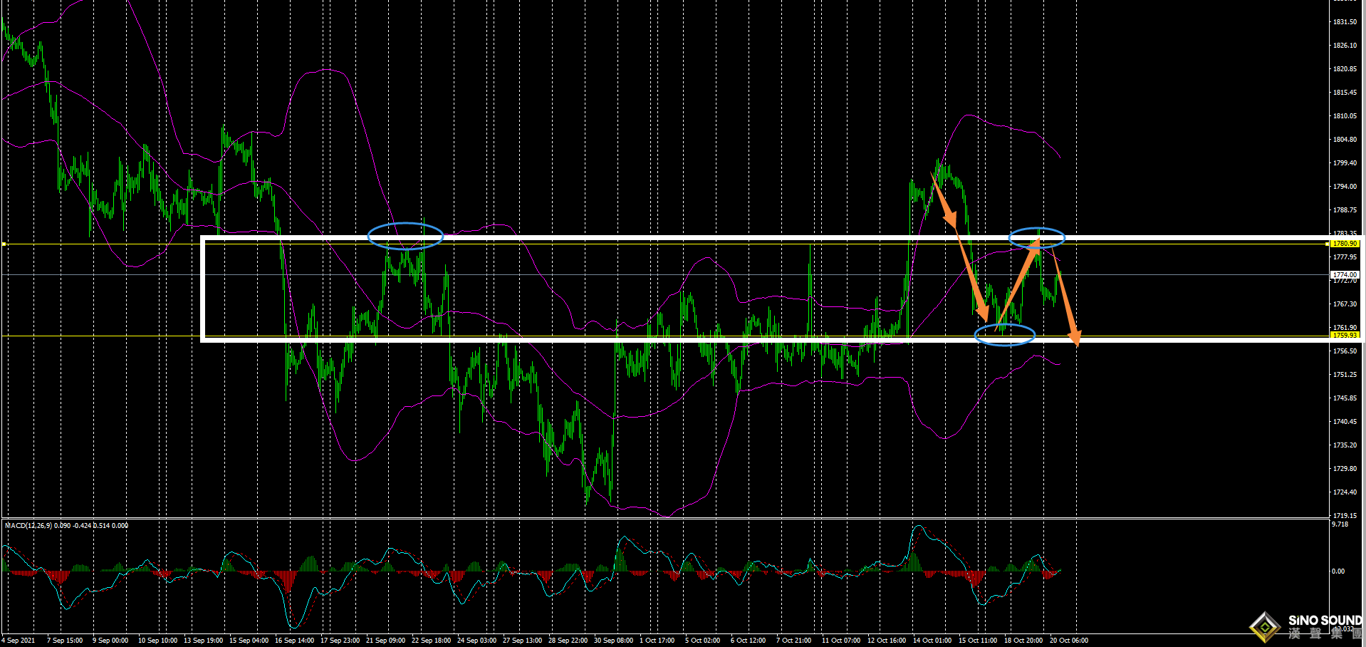
Task: Click the left edge of the white rectangle
Action: click(203, 289)
